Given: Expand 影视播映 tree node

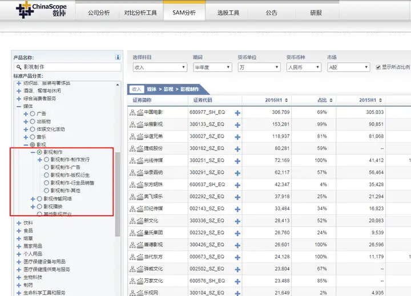Looking at the screenshot, I should click(33, 206).
